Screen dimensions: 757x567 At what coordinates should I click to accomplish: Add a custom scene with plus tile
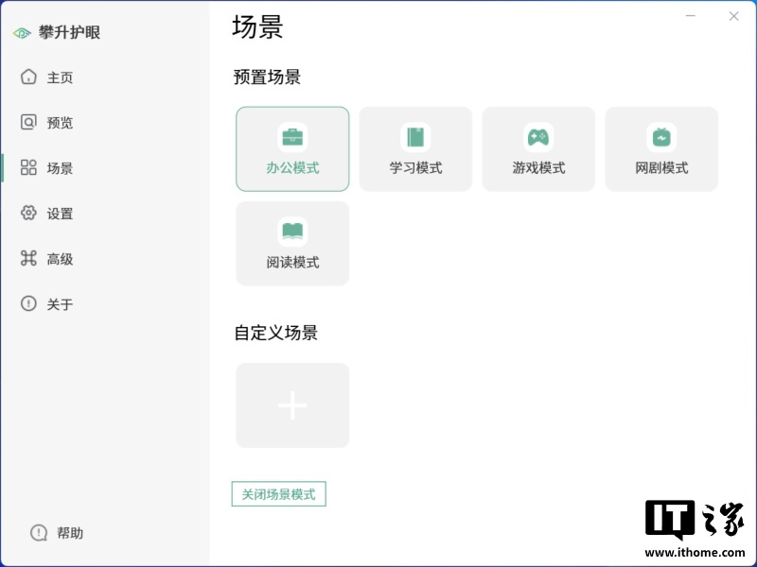292,405
